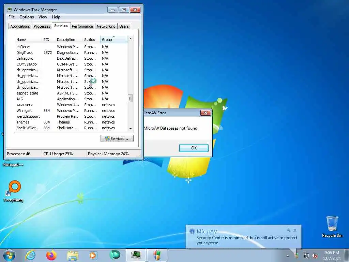This screenshot has width=349, height=262.
Task: Select the Services tab
Action: coord(61,26)
